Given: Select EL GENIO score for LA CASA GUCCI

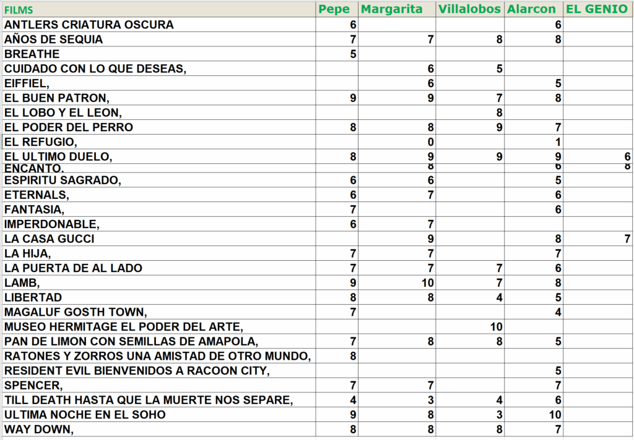Looking at the screenshot, I should point(627,239).
